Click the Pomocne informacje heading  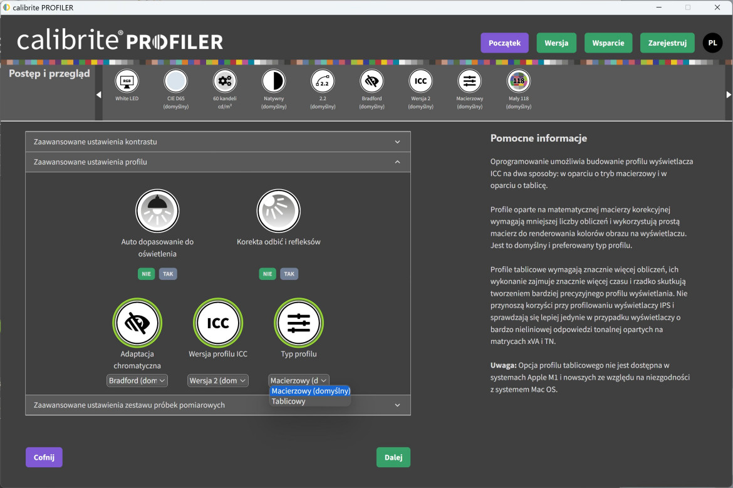tap(539, 138)
